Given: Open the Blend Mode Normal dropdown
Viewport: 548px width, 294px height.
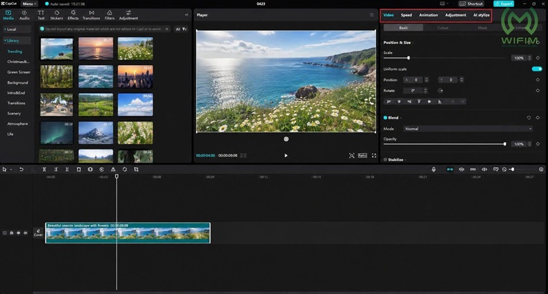Looking at the screenshot, I should (x=468, y=129).
